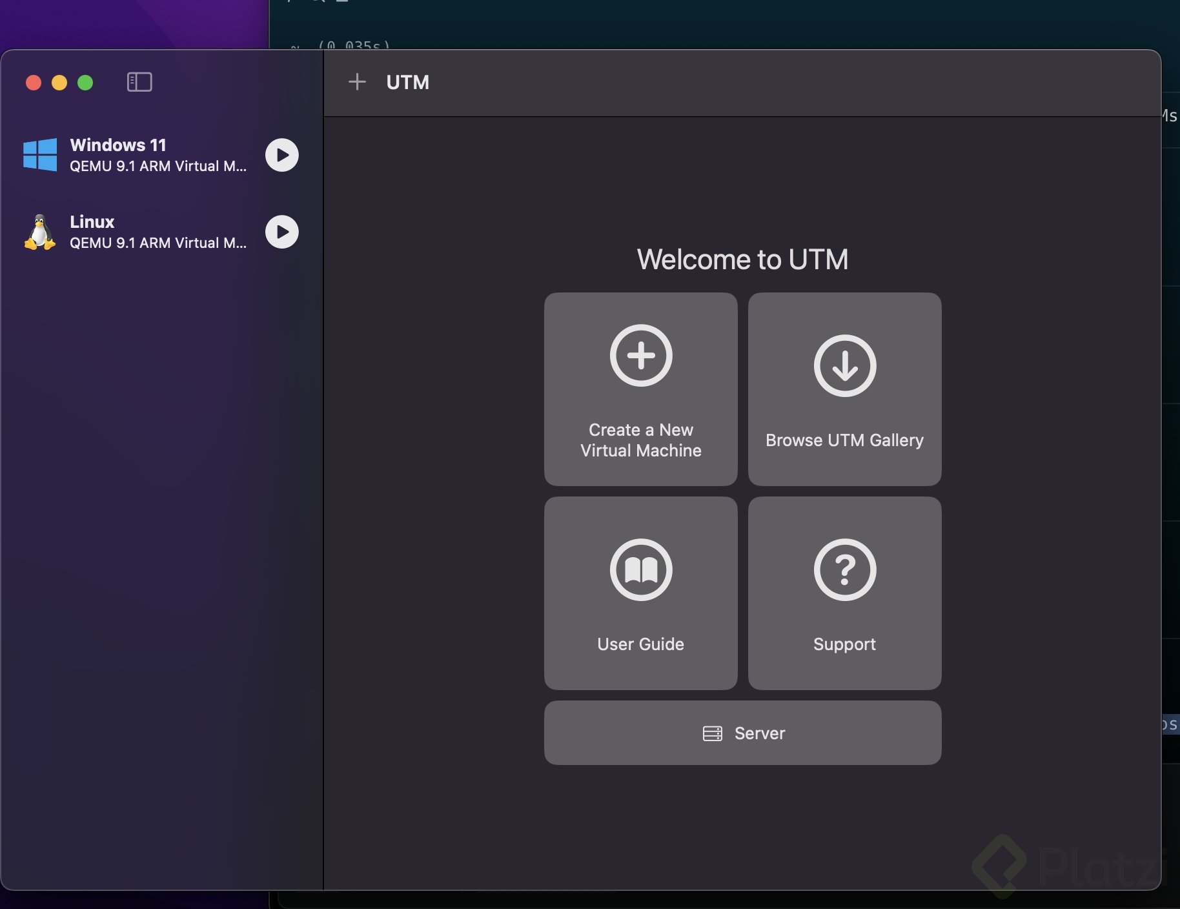This screenshot has width=1180, height=909.
Task: Start the Windows 11 virtual machine
Action: click(282, 155)
